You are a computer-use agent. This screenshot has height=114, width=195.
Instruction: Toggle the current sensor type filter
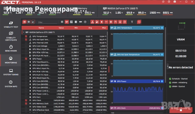click(x=106, y=22)
